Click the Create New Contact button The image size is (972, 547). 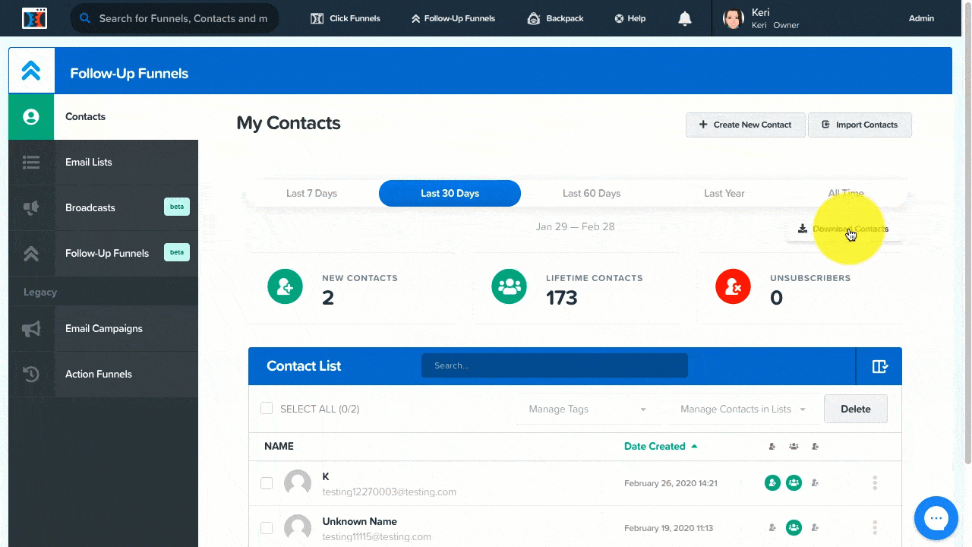coord(745,125)
